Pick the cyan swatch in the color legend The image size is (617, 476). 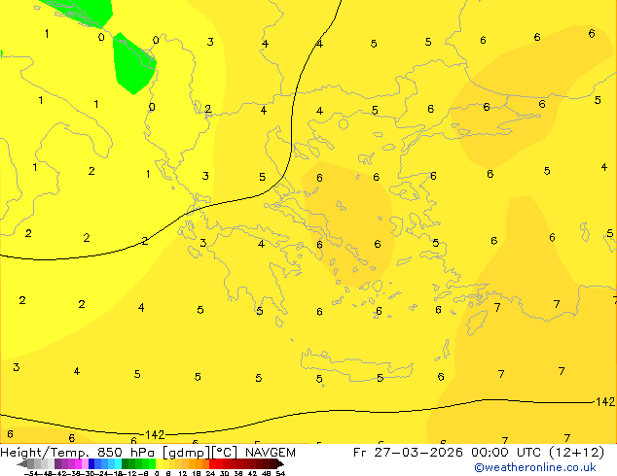click(x=118, y=463)
